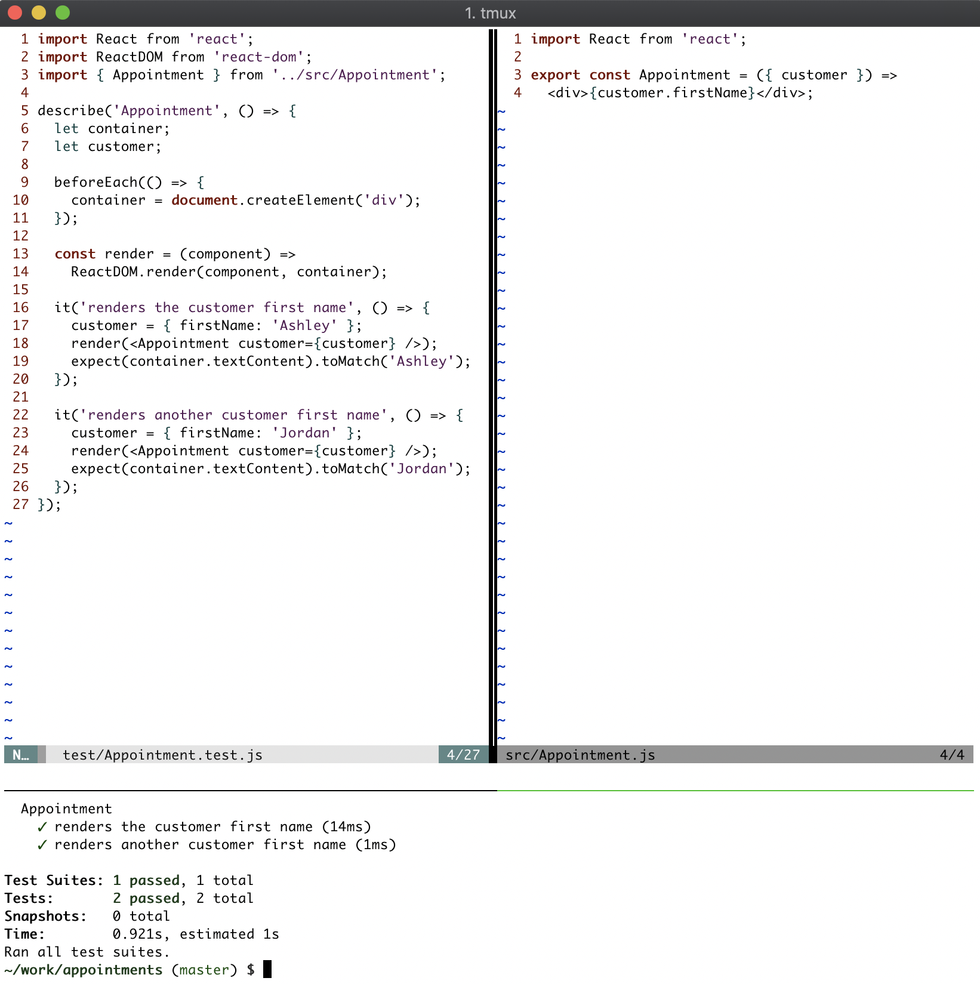The image size is (980, 984).
Task: Click the '(master)' branch name in prompt
Action: coord(204,970)
